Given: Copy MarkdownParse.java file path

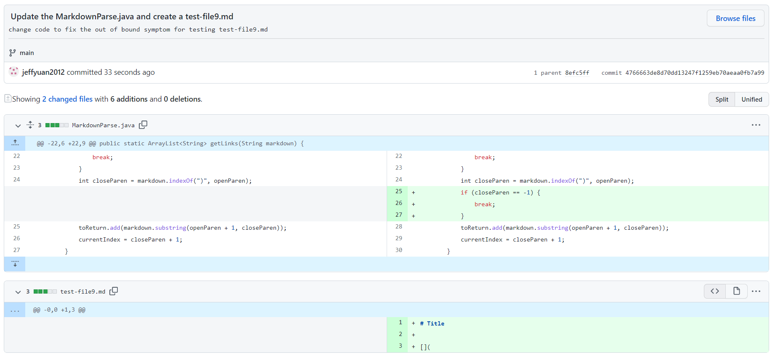Looking at the screenshot, I should coord(143,125).
